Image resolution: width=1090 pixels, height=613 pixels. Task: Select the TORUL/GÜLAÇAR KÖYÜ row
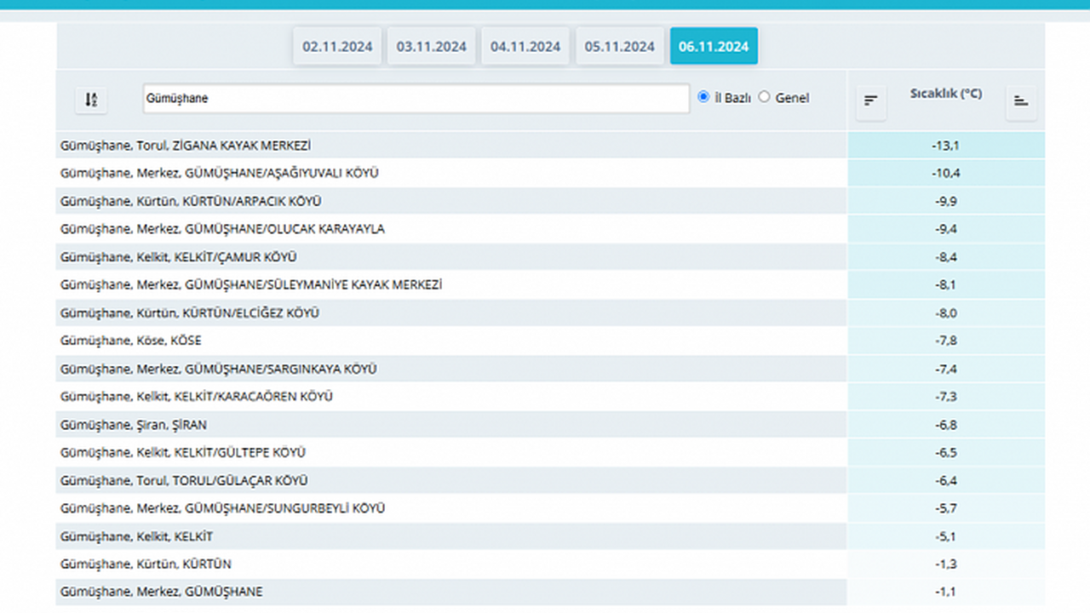[184, 481]
